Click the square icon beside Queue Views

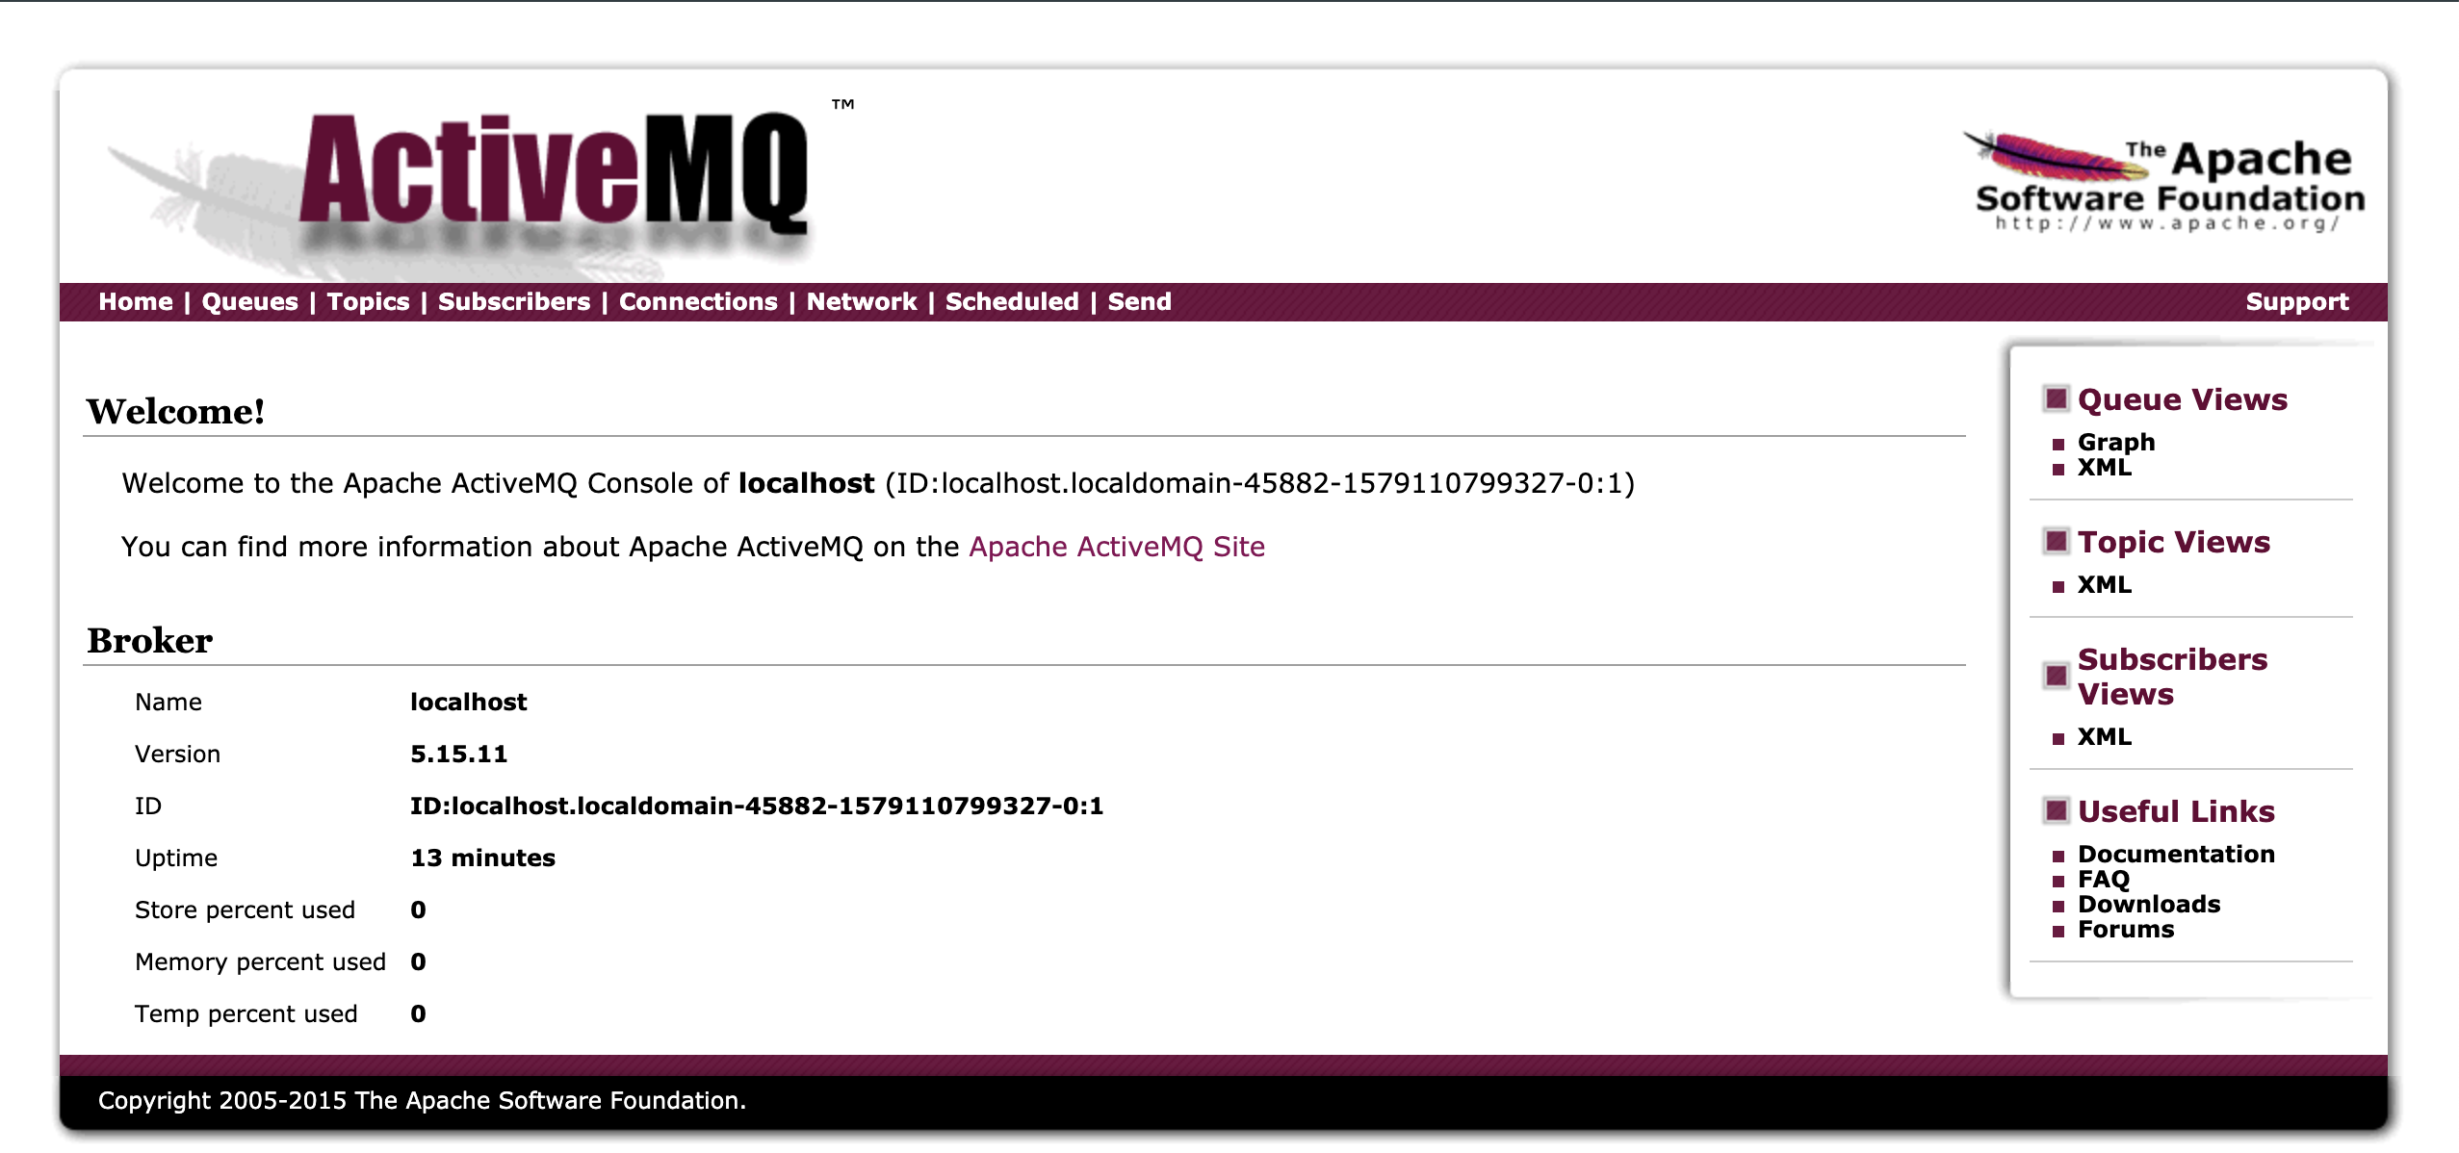click(x=2056, y=398)
